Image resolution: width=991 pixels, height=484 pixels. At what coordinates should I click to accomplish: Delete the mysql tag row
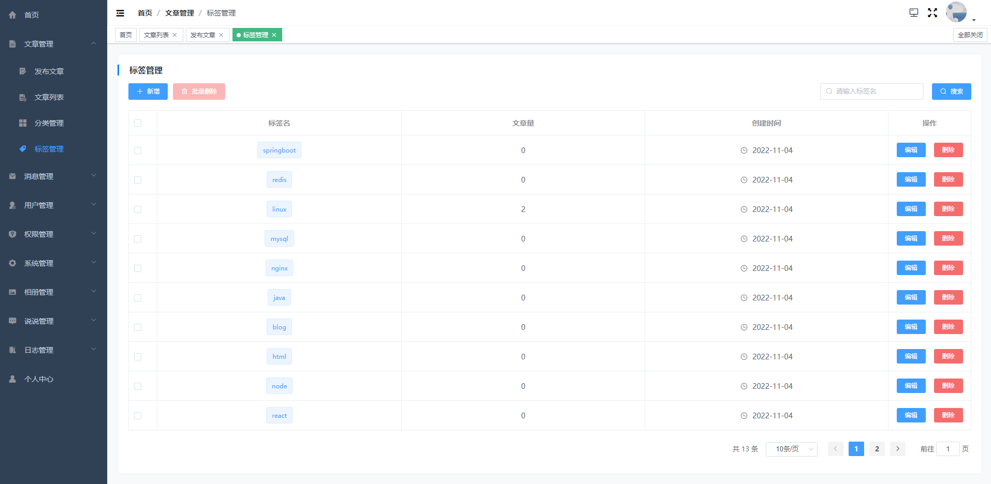[x=948, y=238]
